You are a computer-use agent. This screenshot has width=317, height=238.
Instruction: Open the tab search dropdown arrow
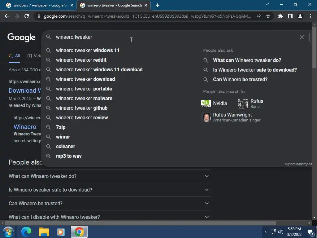(x=267, y=4)
